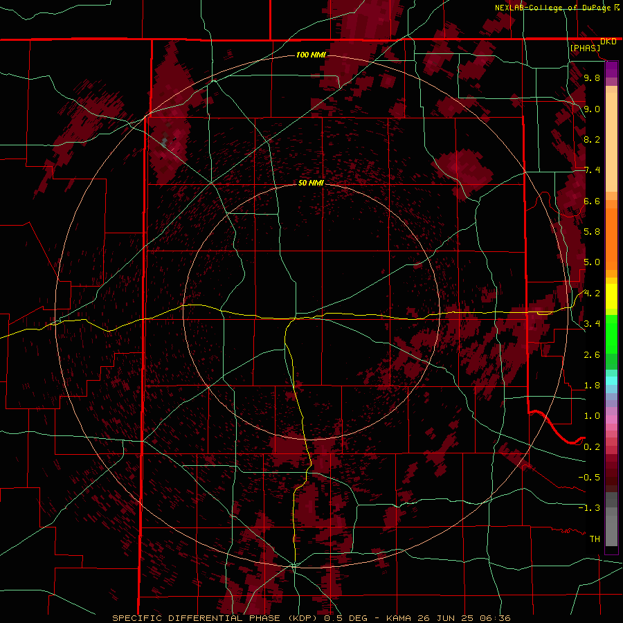Click the 1.8 color scale value
This screenshot has width=623, height=623.
tap(592, 385)
